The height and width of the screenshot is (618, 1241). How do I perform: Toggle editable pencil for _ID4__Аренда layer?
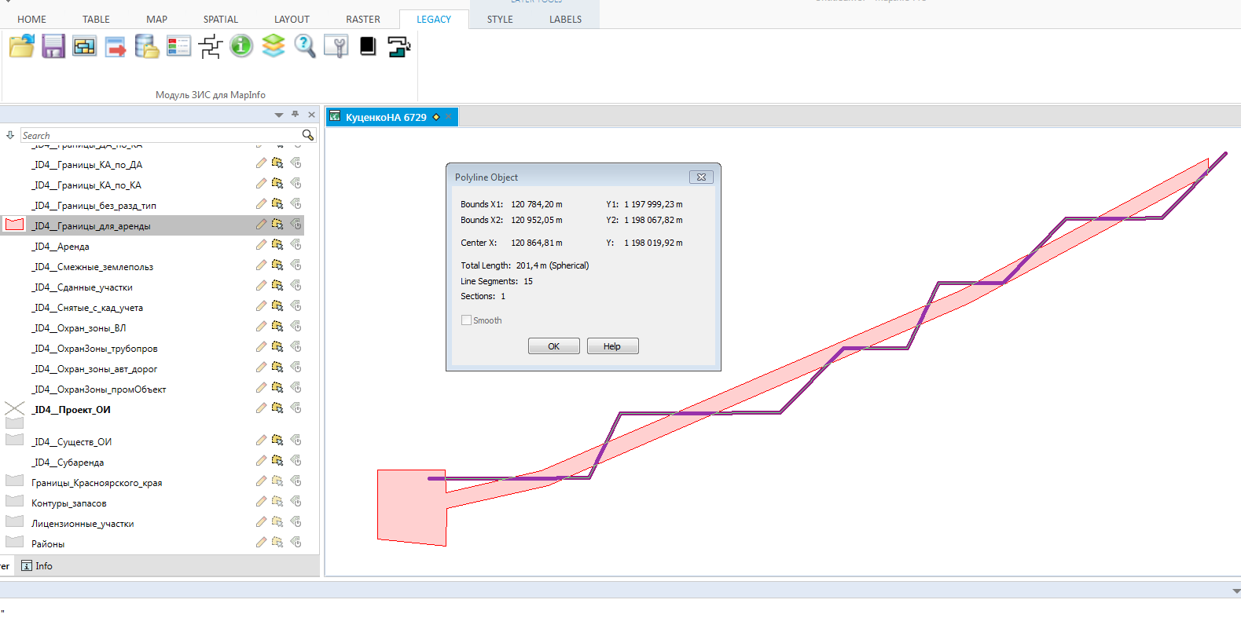tap(261, 245)
